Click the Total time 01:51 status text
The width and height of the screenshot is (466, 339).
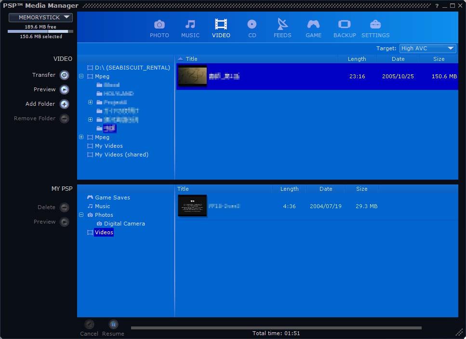click(276, 333)
